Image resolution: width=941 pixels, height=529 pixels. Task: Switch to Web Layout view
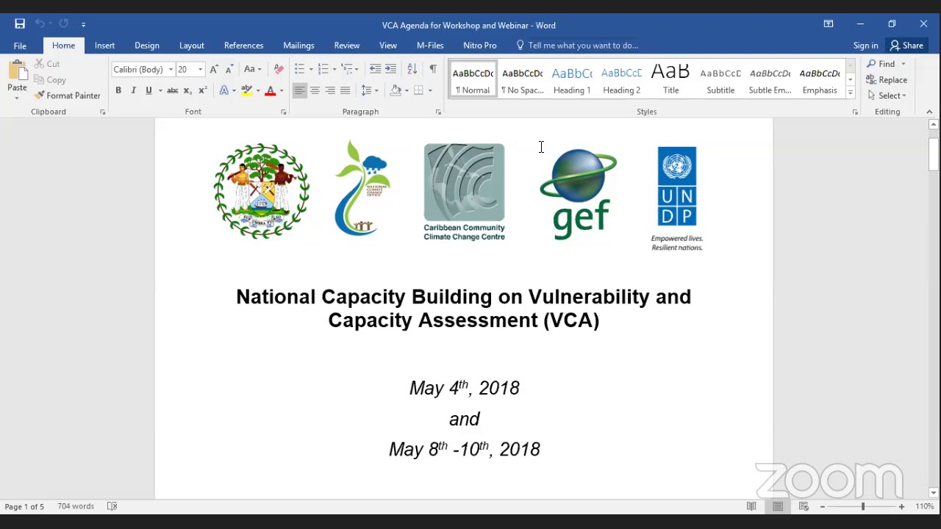pyautogui.click(x=804, y=506)
